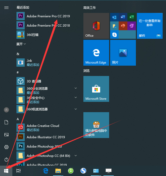Expand the 360安全浏览器 folder
Image resolution: width=166 pixels, height=176 pixels.
76,88
